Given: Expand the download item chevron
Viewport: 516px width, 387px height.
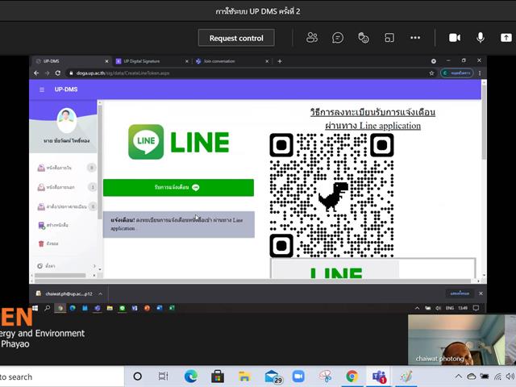Looking at the screenshot, I should [100, 293].
